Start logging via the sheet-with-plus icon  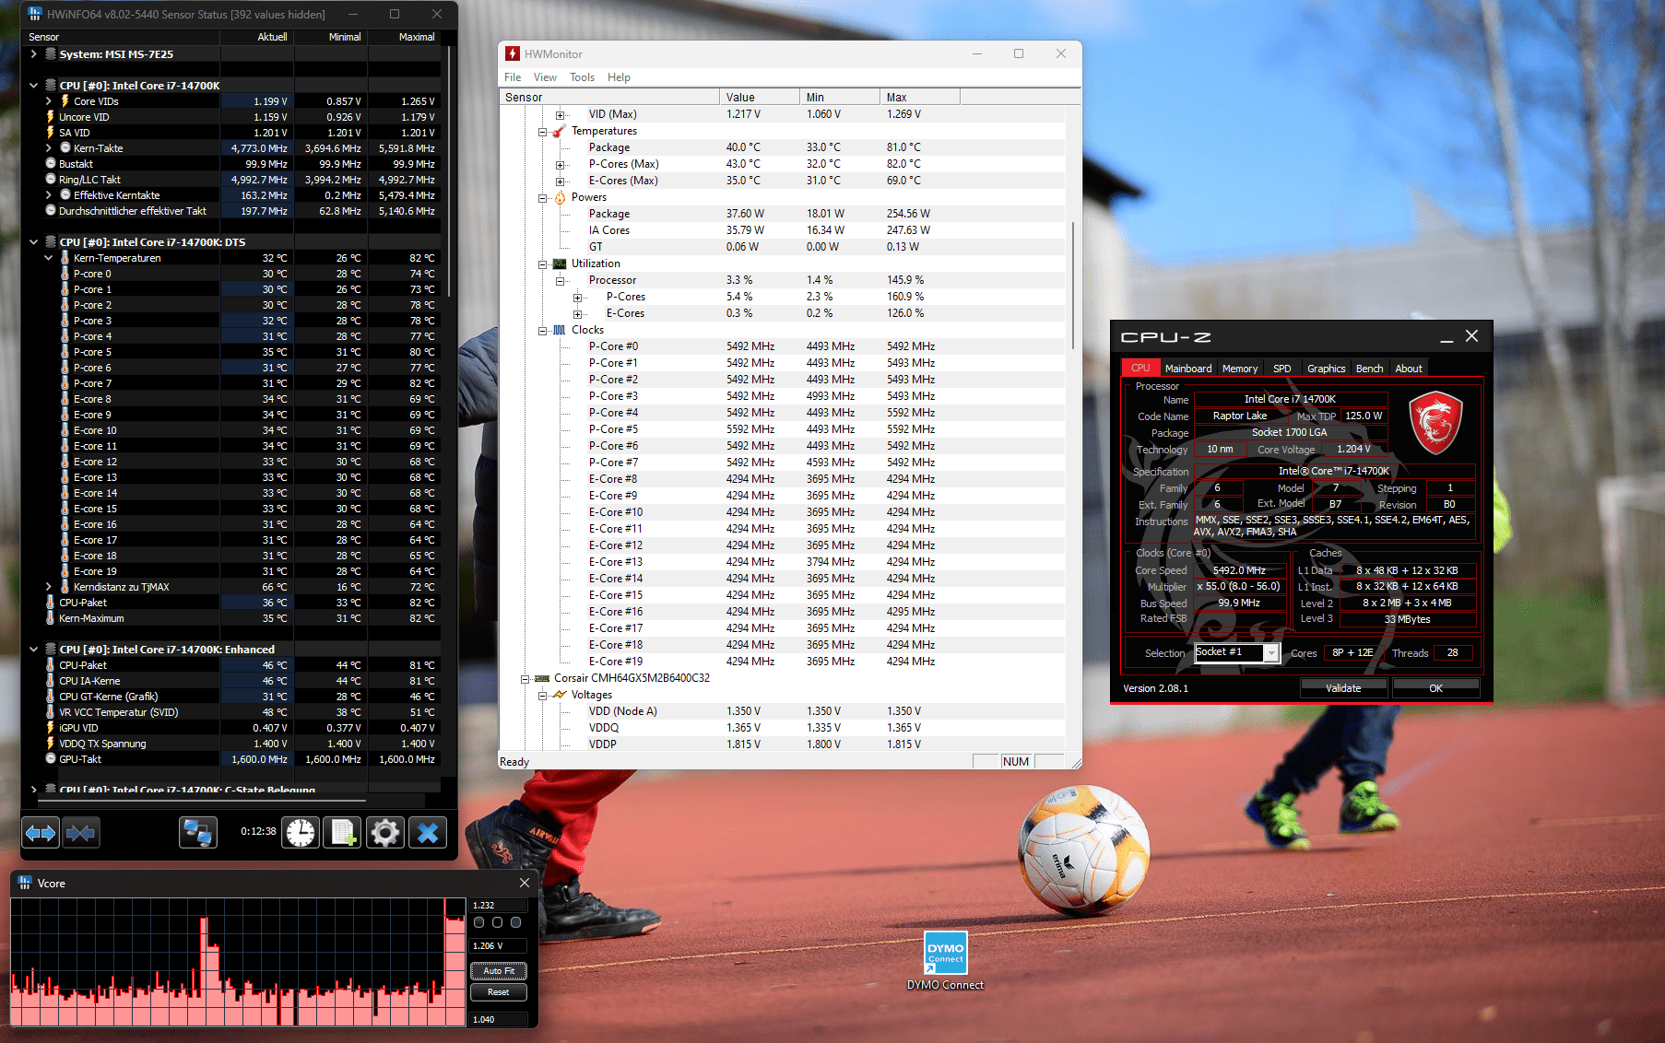click(x=343, y=833)
